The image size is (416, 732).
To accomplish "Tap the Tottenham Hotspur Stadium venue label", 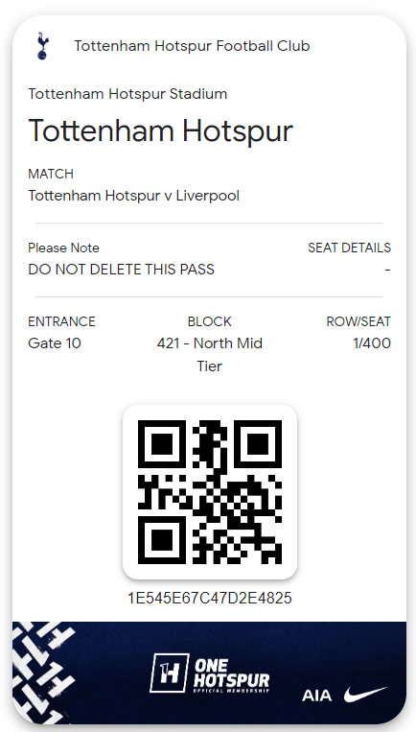I will [x=127, y=94].
